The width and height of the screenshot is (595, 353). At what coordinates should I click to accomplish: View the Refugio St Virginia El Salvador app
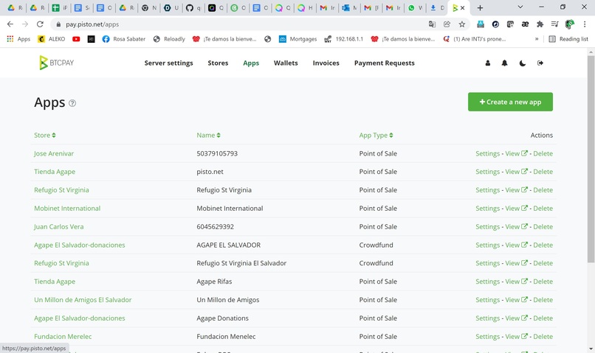point(516,263)
